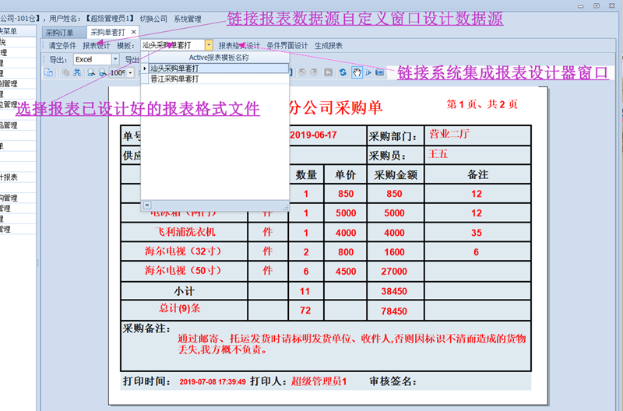The width and height of the screenshot is (623, 411).
Task: Click the zoom in magnifier icon
Action: click(91, 72)
